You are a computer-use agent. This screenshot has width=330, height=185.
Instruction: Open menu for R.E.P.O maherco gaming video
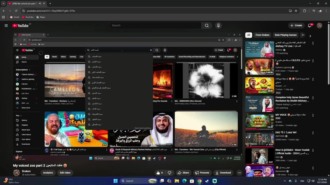click(x=313, y=61)
